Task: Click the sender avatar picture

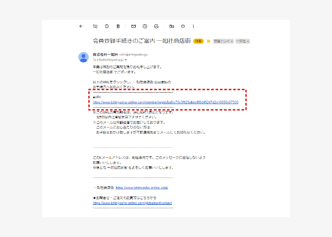Action: [83, 57]
